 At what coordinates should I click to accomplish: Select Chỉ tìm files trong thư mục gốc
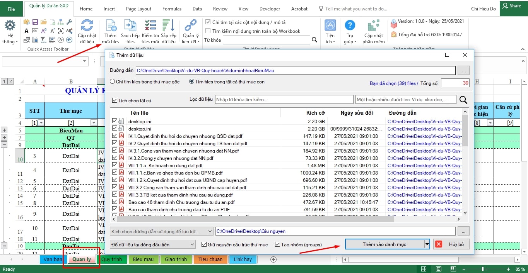[x=113, y=82]
